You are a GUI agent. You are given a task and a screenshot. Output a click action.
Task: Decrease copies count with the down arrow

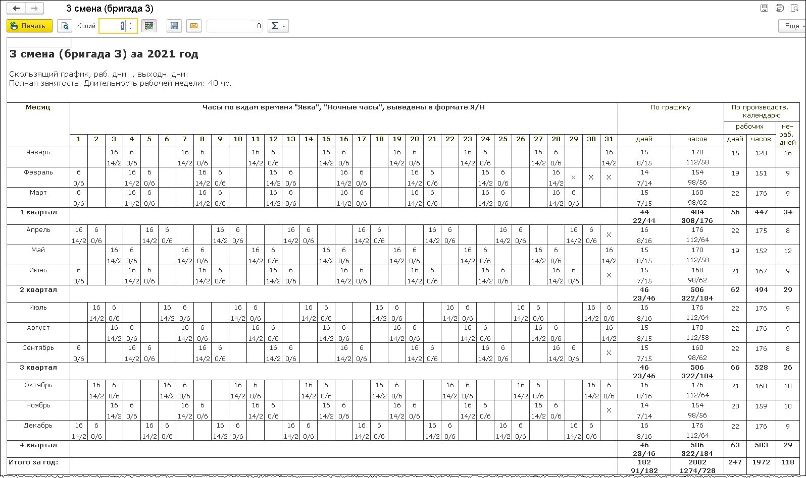[131, 29]
